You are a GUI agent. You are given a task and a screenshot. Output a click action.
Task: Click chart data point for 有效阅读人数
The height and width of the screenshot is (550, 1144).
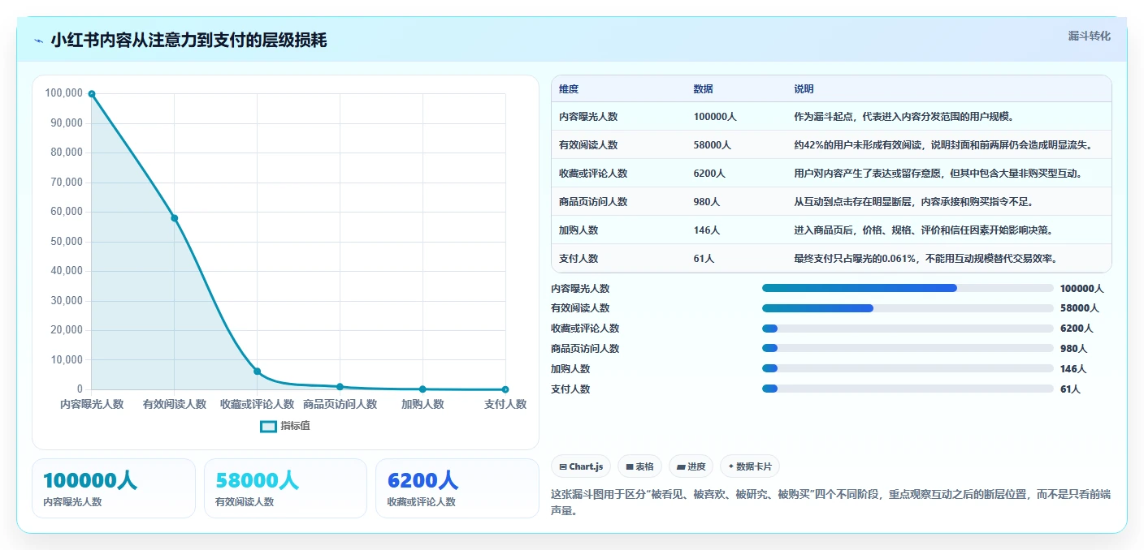[175, 218]
